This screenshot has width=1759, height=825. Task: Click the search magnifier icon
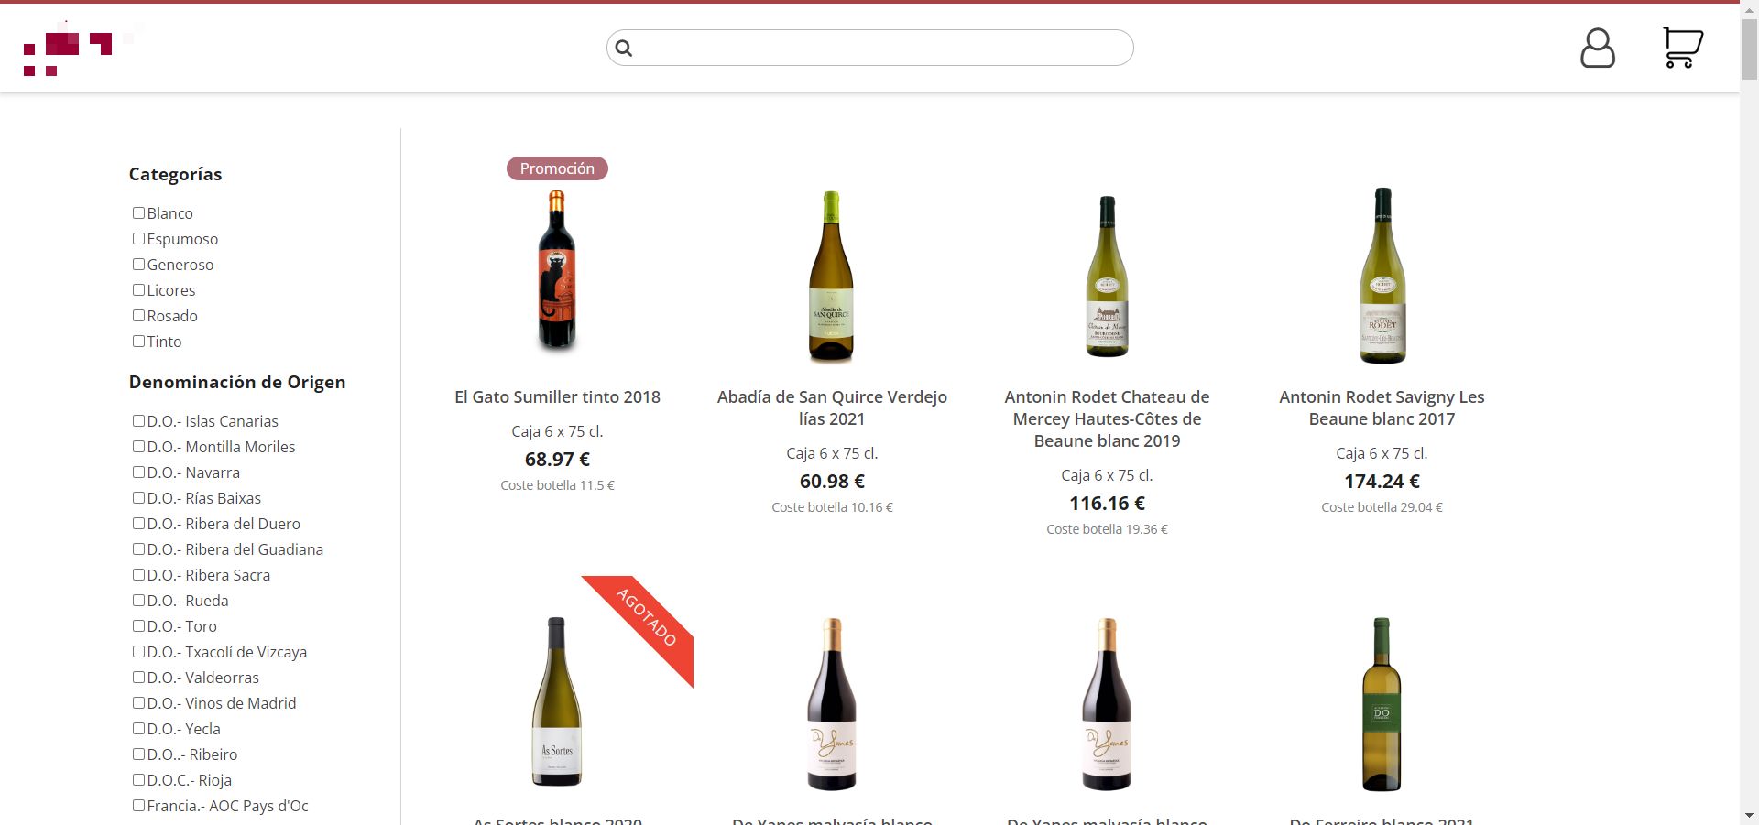tap(626, 48)
